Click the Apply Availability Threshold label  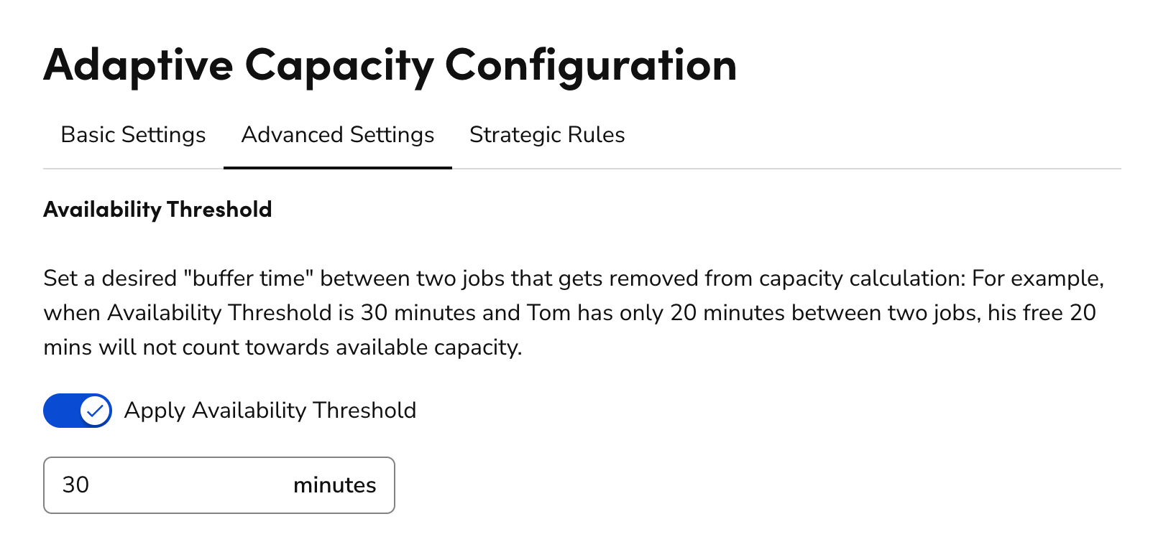tap(271, 411)
